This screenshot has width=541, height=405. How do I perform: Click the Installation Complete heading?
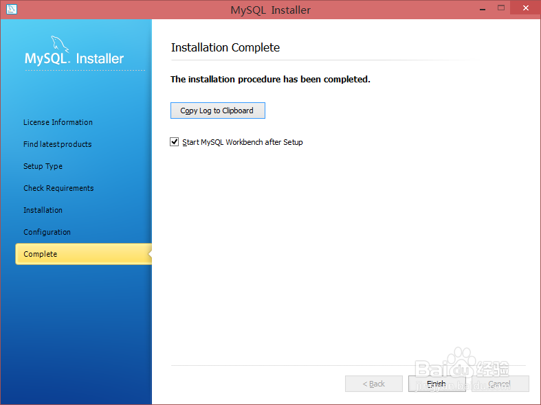tap(225, 47)
